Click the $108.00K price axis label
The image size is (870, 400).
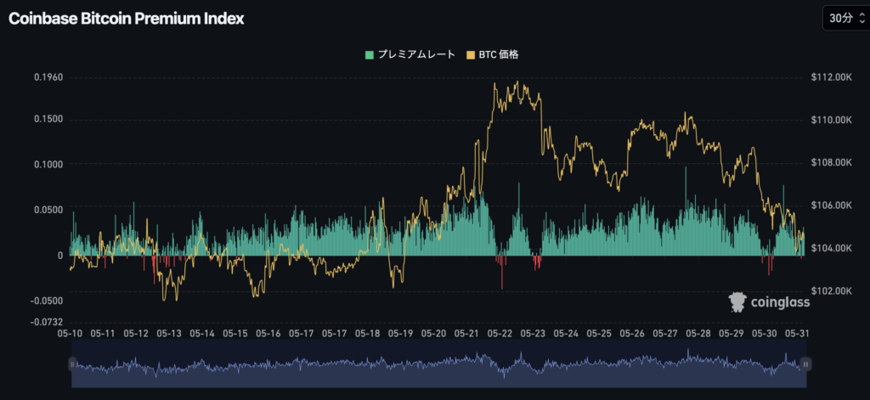click(x=831, y=162)
